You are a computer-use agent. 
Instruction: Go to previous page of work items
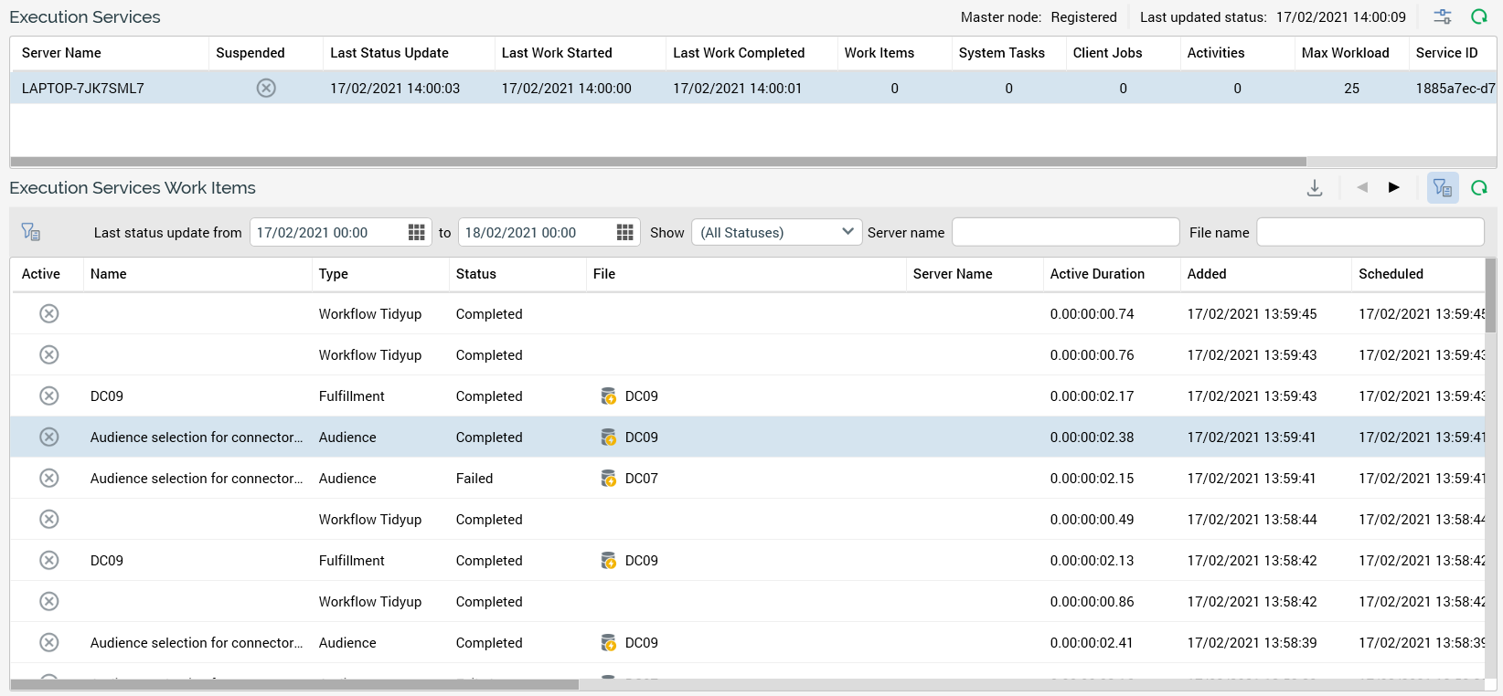(x=1362, y=188)
